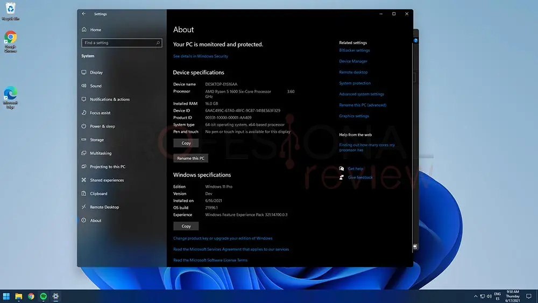Open Rename this PC (advanced) link
Viewport: 538px width, 303px height.
(363, 105)
